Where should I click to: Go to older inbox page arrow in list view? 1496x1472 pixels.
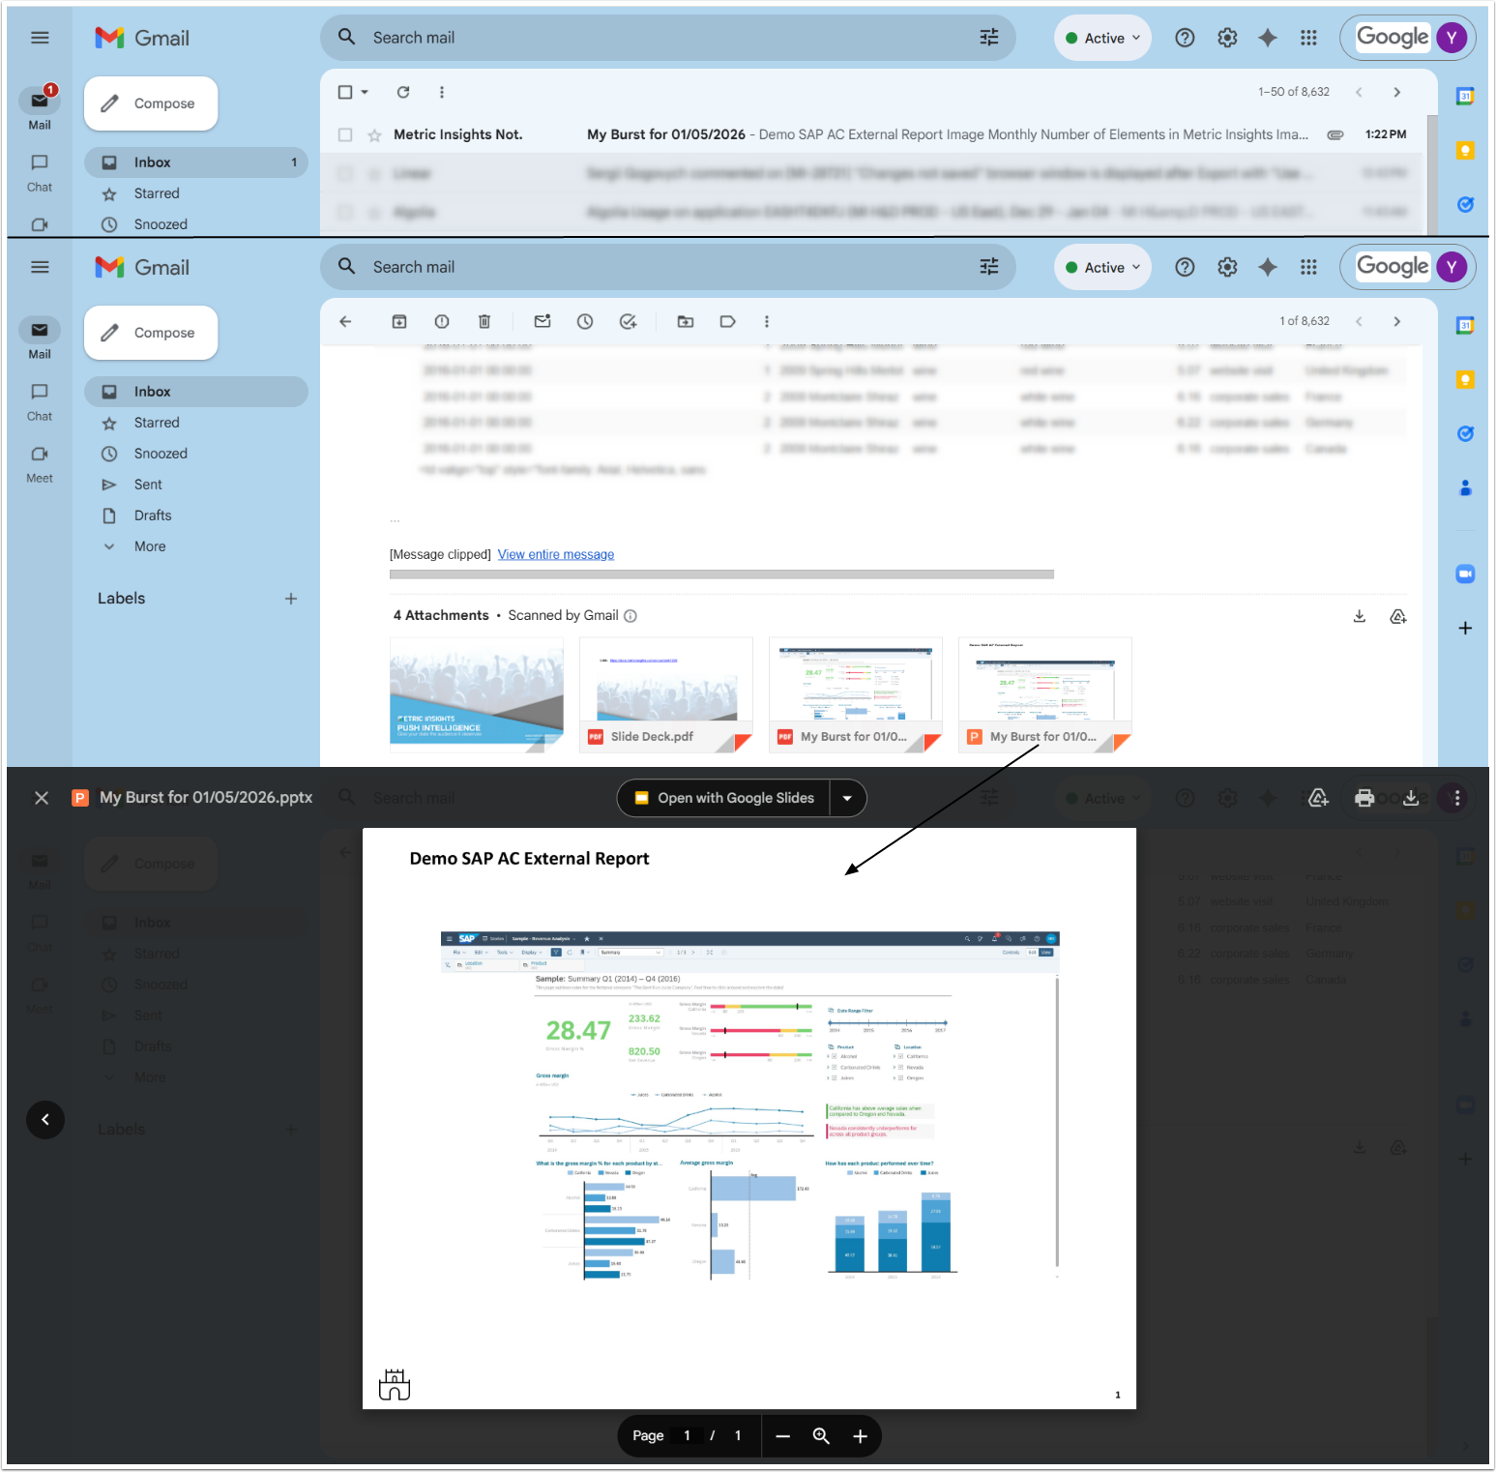tap(1396, 92)
